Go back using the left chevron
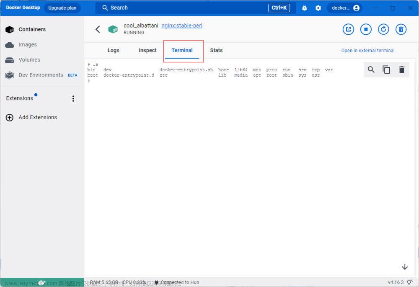The height and width of the screenshot is (287, 419). (98, 29)
